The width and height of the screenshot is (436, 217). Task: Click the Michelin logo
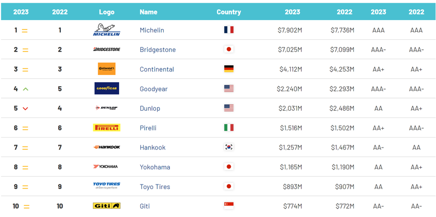tap(107, 30)
